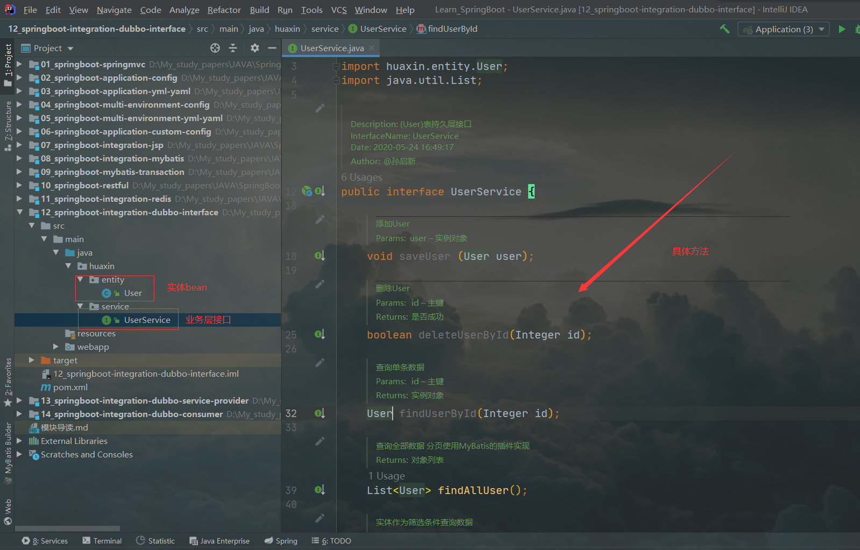Collapse the 12_springboot-integration-dubbo-interface module
The image size is (860, 550).
coord(19,212)
